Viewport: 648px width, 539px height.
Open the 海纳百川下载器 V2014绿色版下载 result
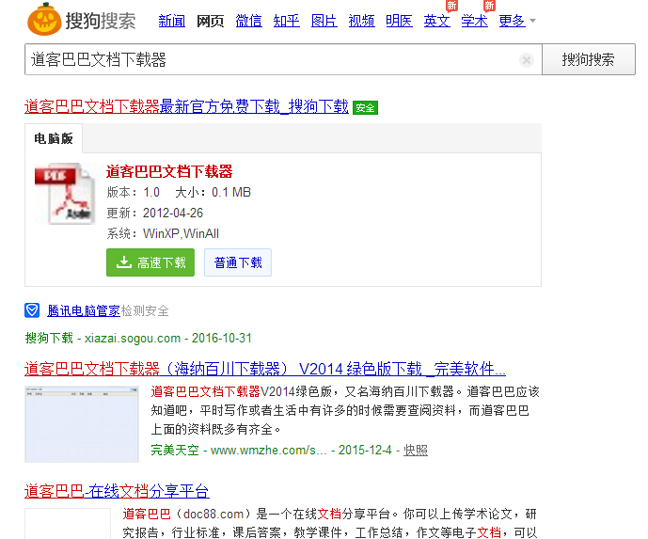[265, 369]
